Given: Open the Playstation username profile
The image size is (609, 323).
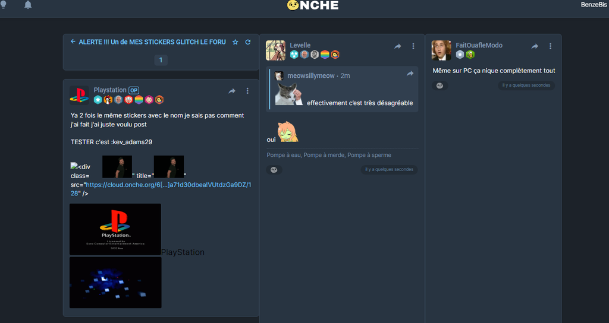Looking at the screenshot, I should (110, 90).
